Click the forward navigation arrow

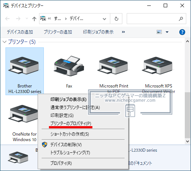click(x=18, y=19)
